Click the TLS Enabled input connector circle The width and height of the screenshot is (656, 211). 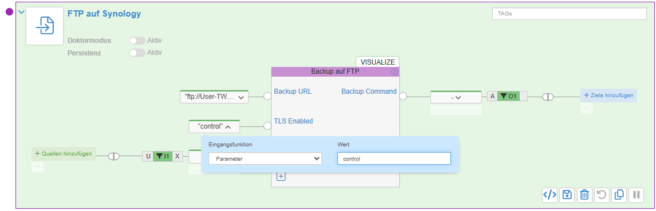(268, 125)
